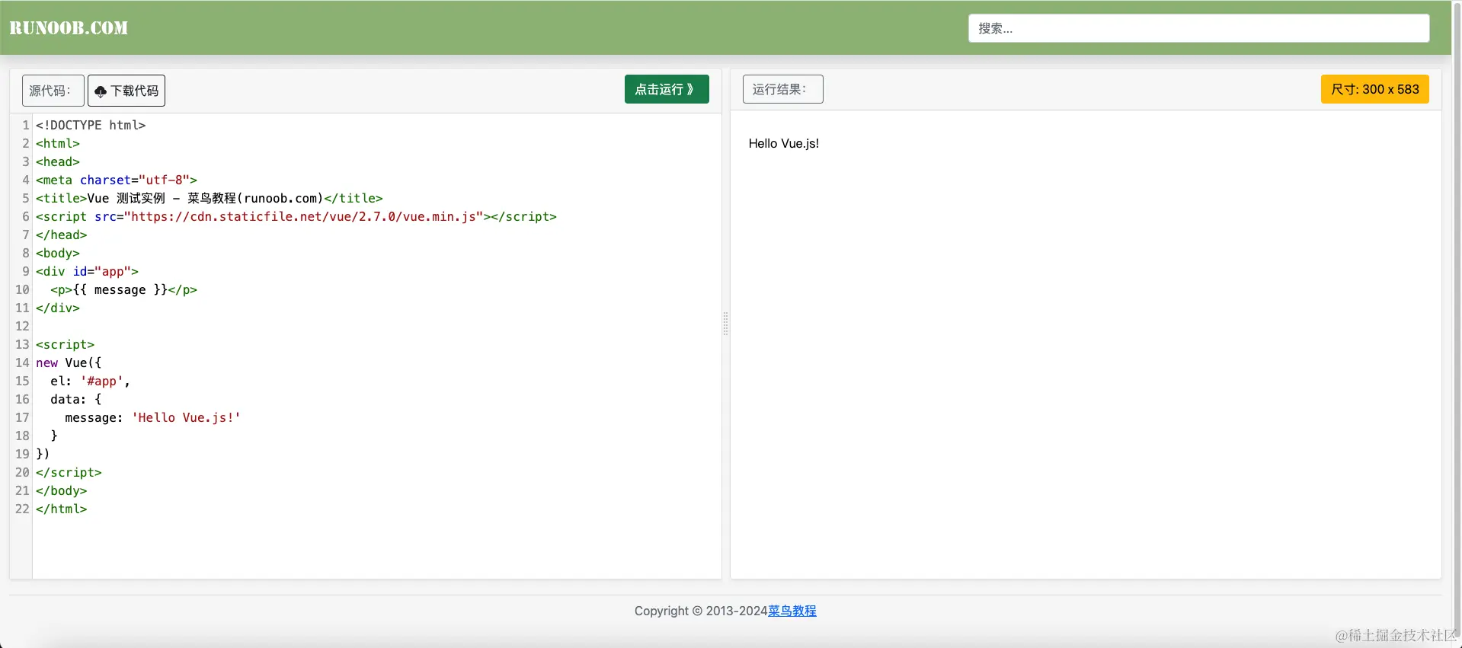
Task: Click the closing </body> code line
Action: tap(62, 490)
